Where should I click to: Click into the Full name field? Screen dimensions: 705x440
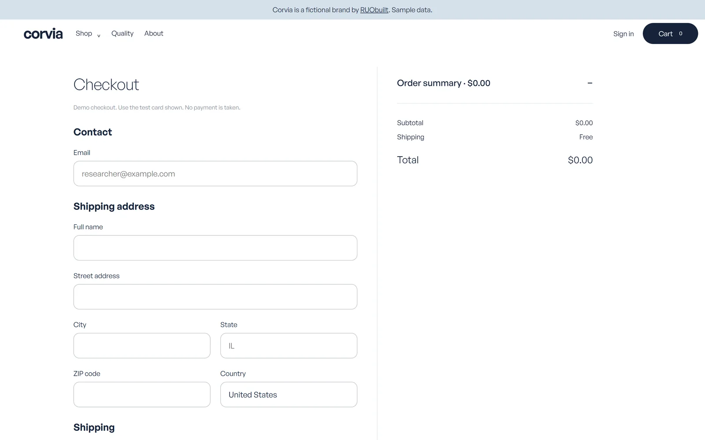pos(215,248)
